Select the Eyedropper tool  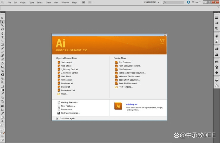[2, 94]
